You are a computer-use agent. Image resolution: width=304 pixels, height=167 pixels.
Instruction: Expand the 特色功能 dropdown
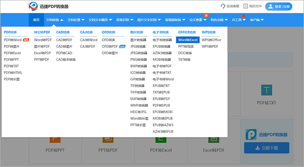[219, 20]
